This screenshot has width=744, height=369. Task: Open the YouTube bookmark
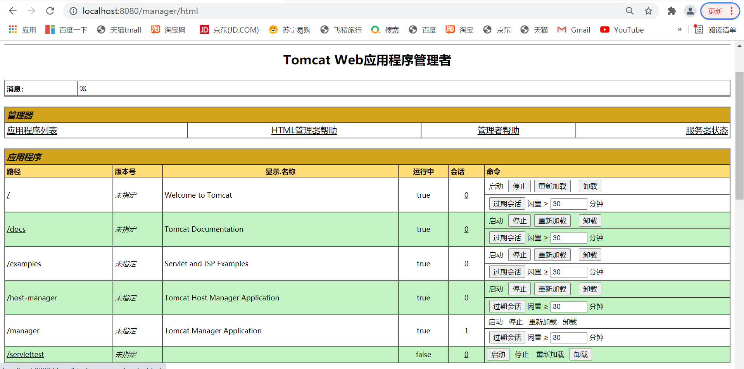[x=622, y=30]
